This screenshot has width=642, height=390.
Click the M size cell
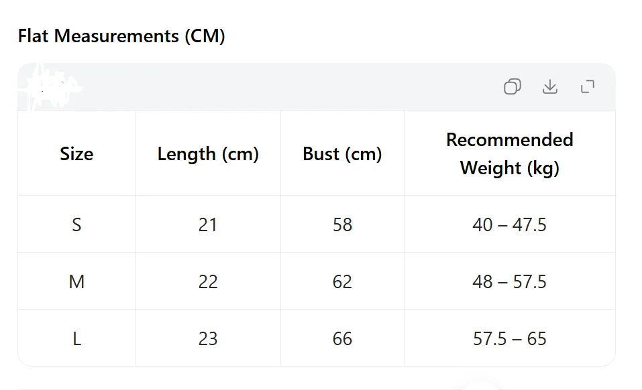76,281
